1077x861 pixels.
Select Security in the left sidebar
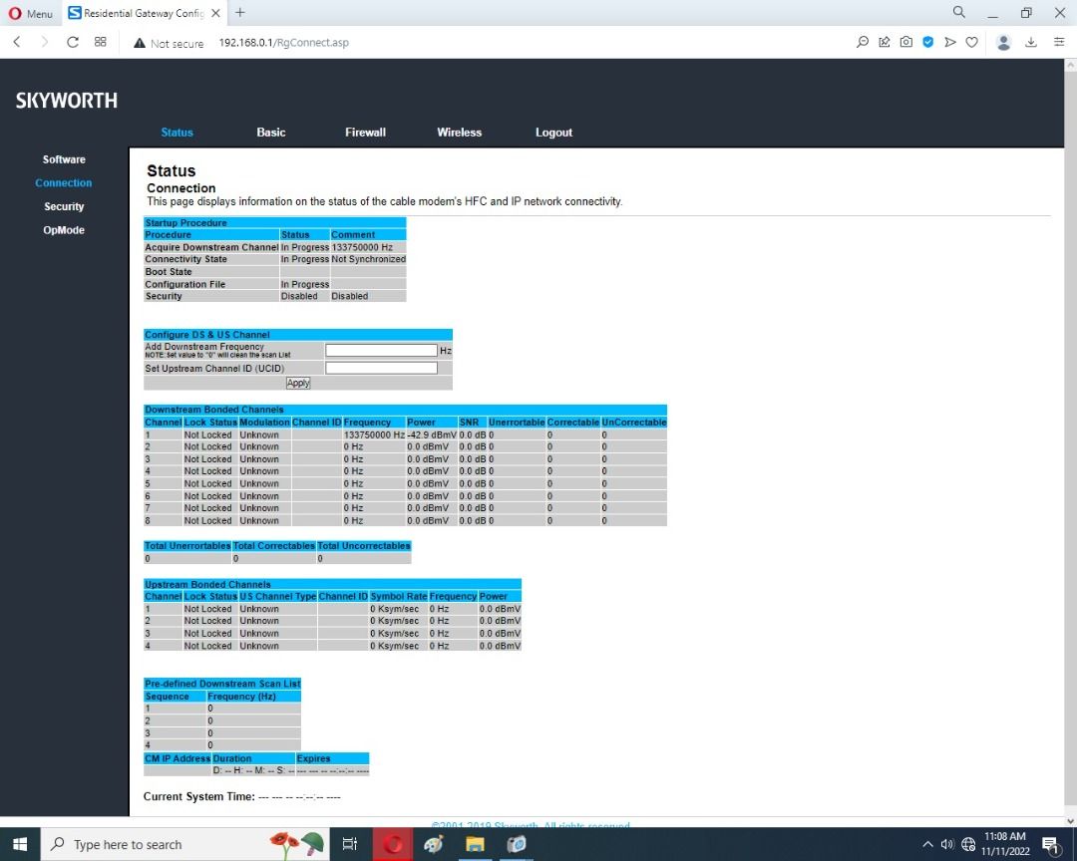[64, 206]
